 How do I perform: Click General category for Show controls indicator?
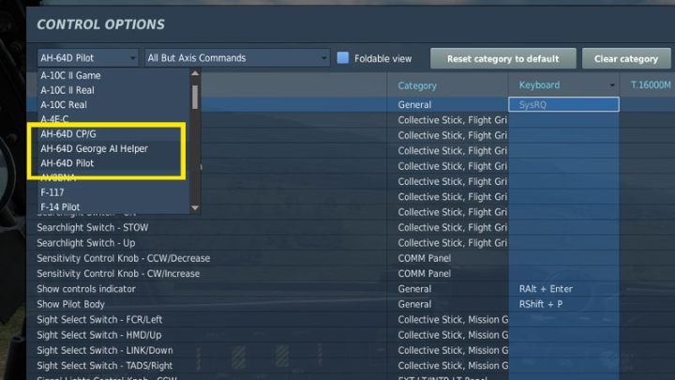(x=414, y=289)
